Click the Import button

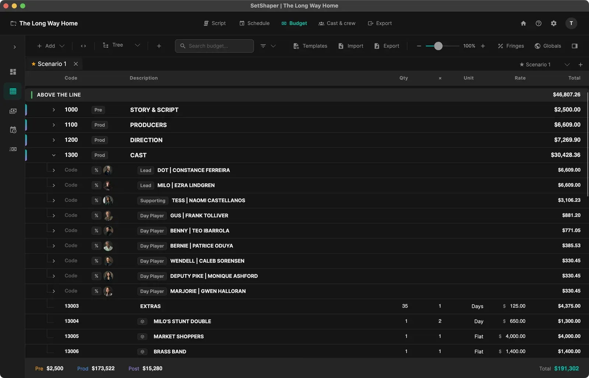pos(350,46)
